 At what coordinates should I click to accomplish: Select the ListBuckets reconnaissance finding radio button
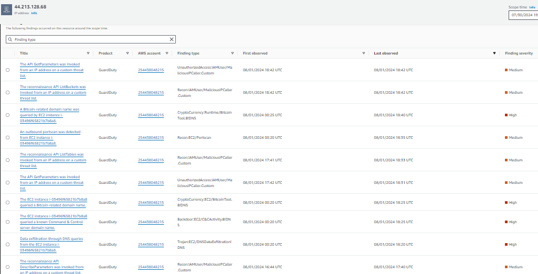7,93
